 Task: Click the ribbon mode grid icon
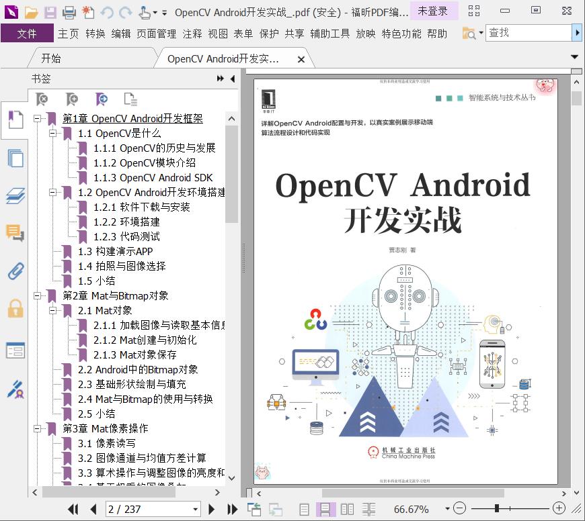pos(474,11)
